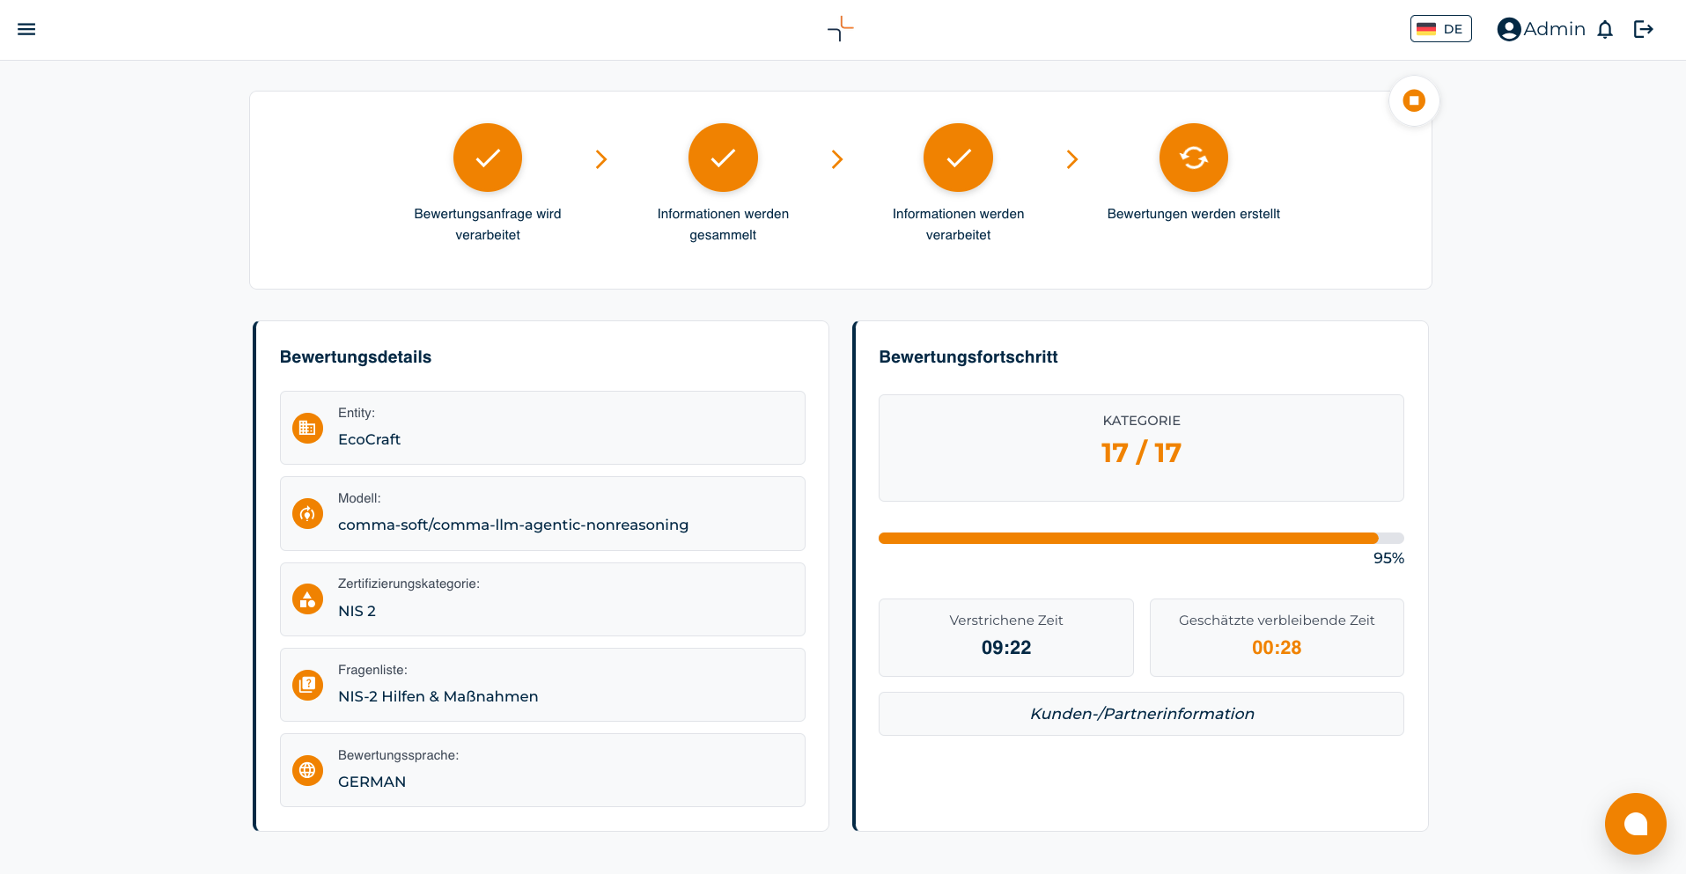1686x874 pixels.
Task: Click the notification bell icon
Action: pos(1605,30)
